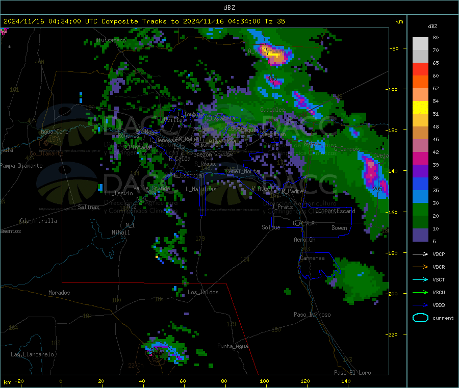459x388 pixels.
Task: Click the 'current' legend label
Action: click(443, 318)
